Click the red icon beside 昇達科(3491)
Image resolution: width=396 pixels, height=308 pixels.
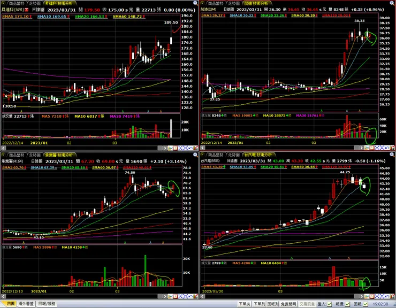[27, 10]
